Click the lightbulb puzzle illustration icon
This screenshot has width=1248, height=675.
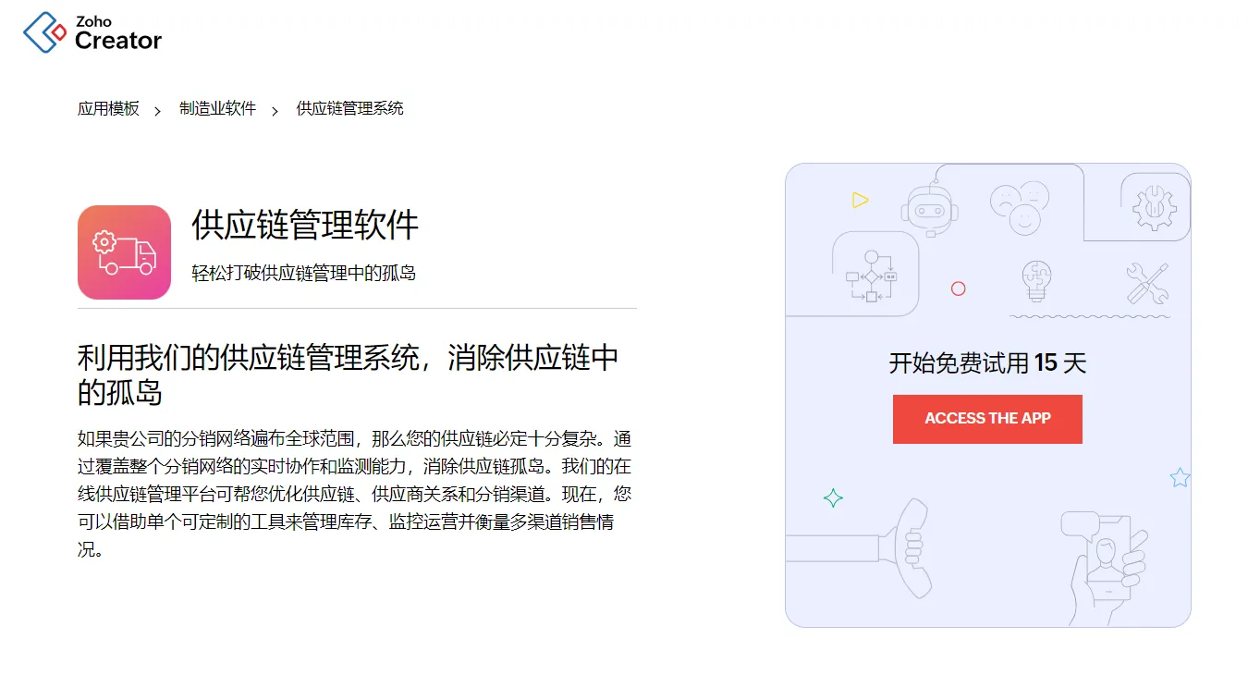pyautogui.click(x=1036, y=281)
